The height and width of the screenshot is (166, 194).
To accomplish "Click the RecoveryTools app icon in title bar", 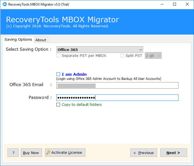I will [x=4, y=4].
